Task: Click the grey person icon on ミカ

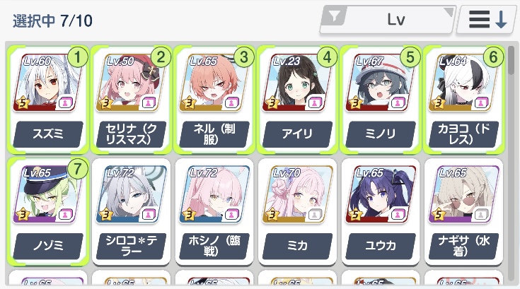Action: pos(314,215)
